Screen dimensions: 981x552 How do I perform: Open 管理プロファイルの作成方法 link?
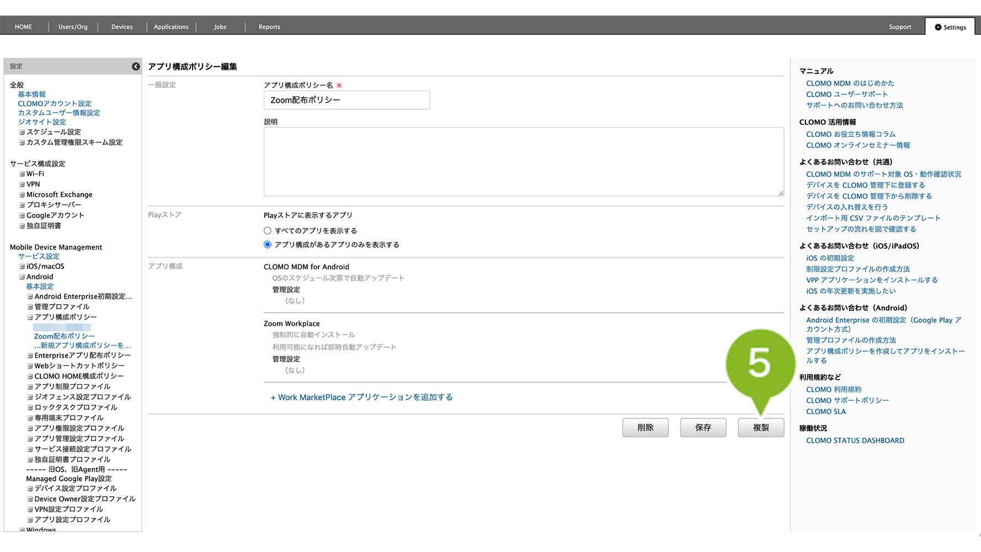[x=851, y=340]
